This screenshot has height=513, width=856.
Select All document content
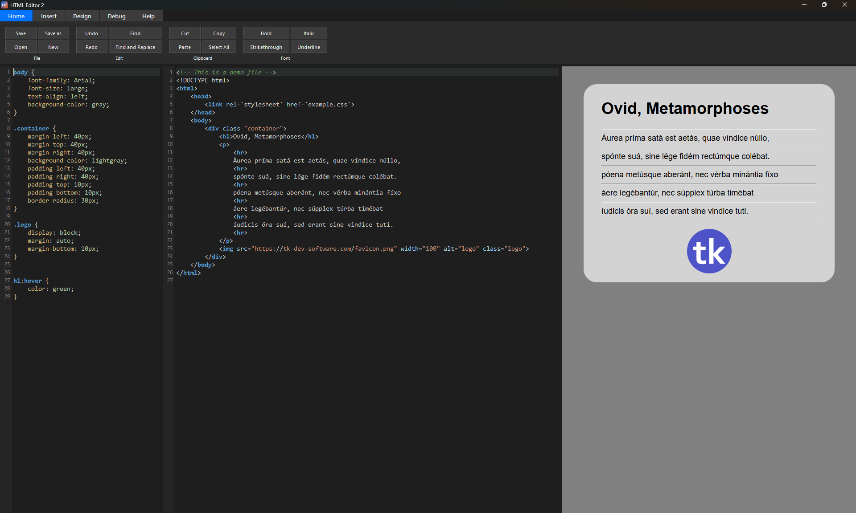pos(219,47)
